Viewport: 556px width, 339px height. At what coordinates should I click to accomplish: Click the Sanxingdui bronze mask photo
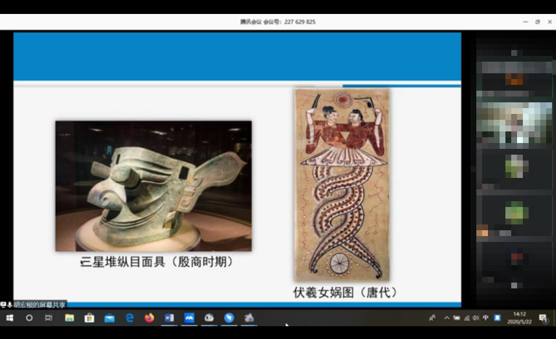pyautogui.click(x=154, y=186)
